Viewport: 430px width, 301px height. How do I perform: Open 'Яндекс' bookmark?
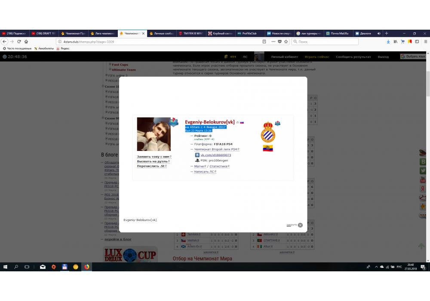pyautogui.click(x=63, y=49)
